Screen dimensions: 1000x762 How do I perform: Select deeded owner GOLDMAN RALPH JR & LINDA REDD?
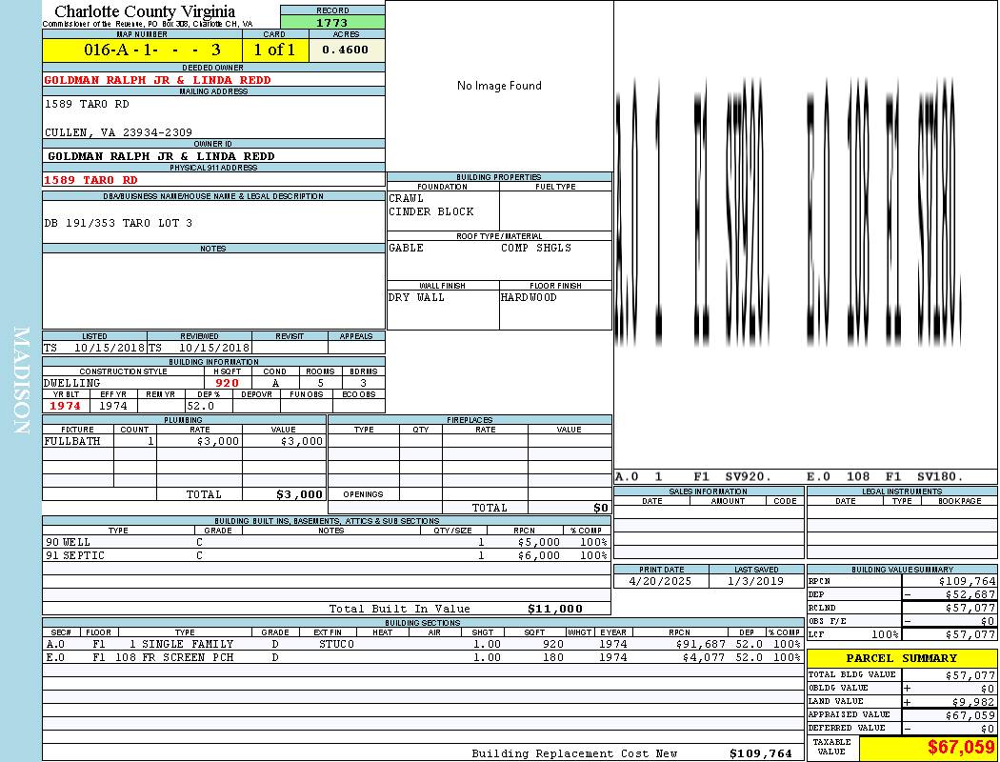pos(157,80)
